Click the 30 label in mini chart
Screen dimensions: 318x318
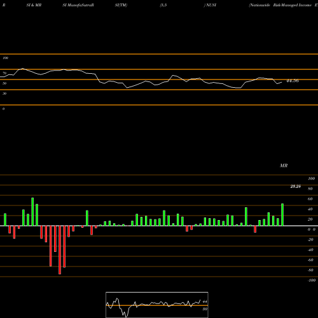(x=205, y=309)
